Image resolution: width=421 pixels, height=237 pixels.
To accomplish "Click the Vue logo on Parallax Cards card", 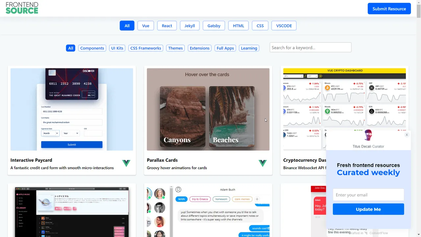I will pyautogui.click(x=262, y=163).
